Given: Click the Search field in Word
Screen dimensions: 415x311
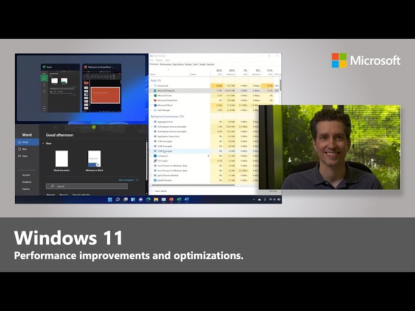Looking at the screenshot, I should (x=87, y=186).
